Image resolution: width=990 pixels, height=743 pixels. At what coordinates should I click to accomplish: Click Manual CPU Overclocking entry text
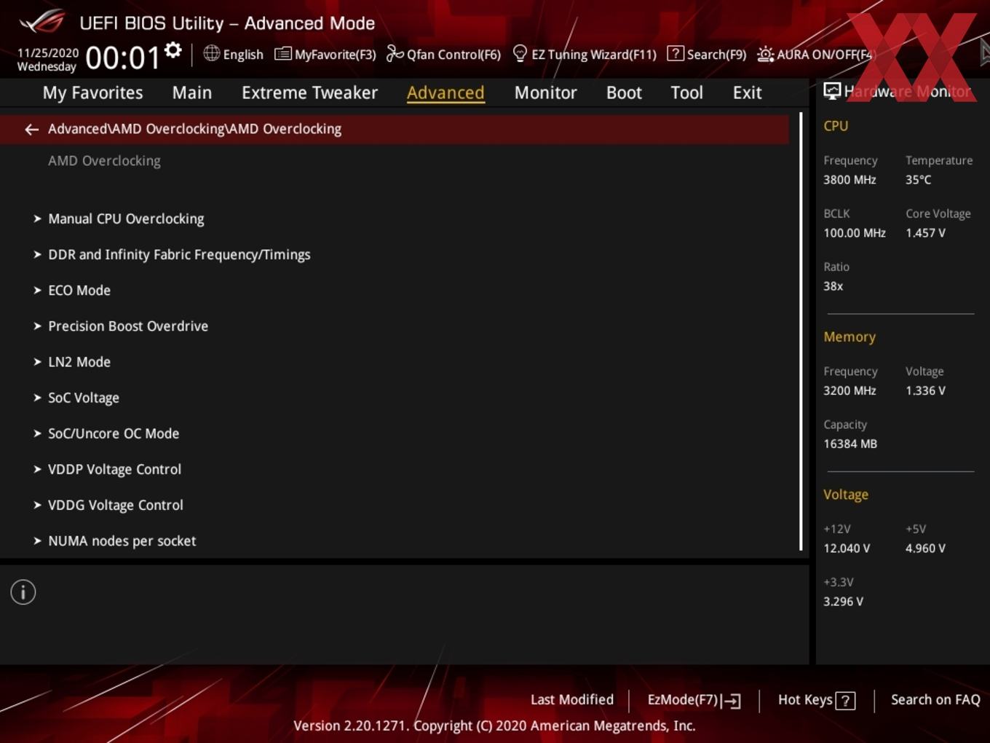(x=126, y=219)
